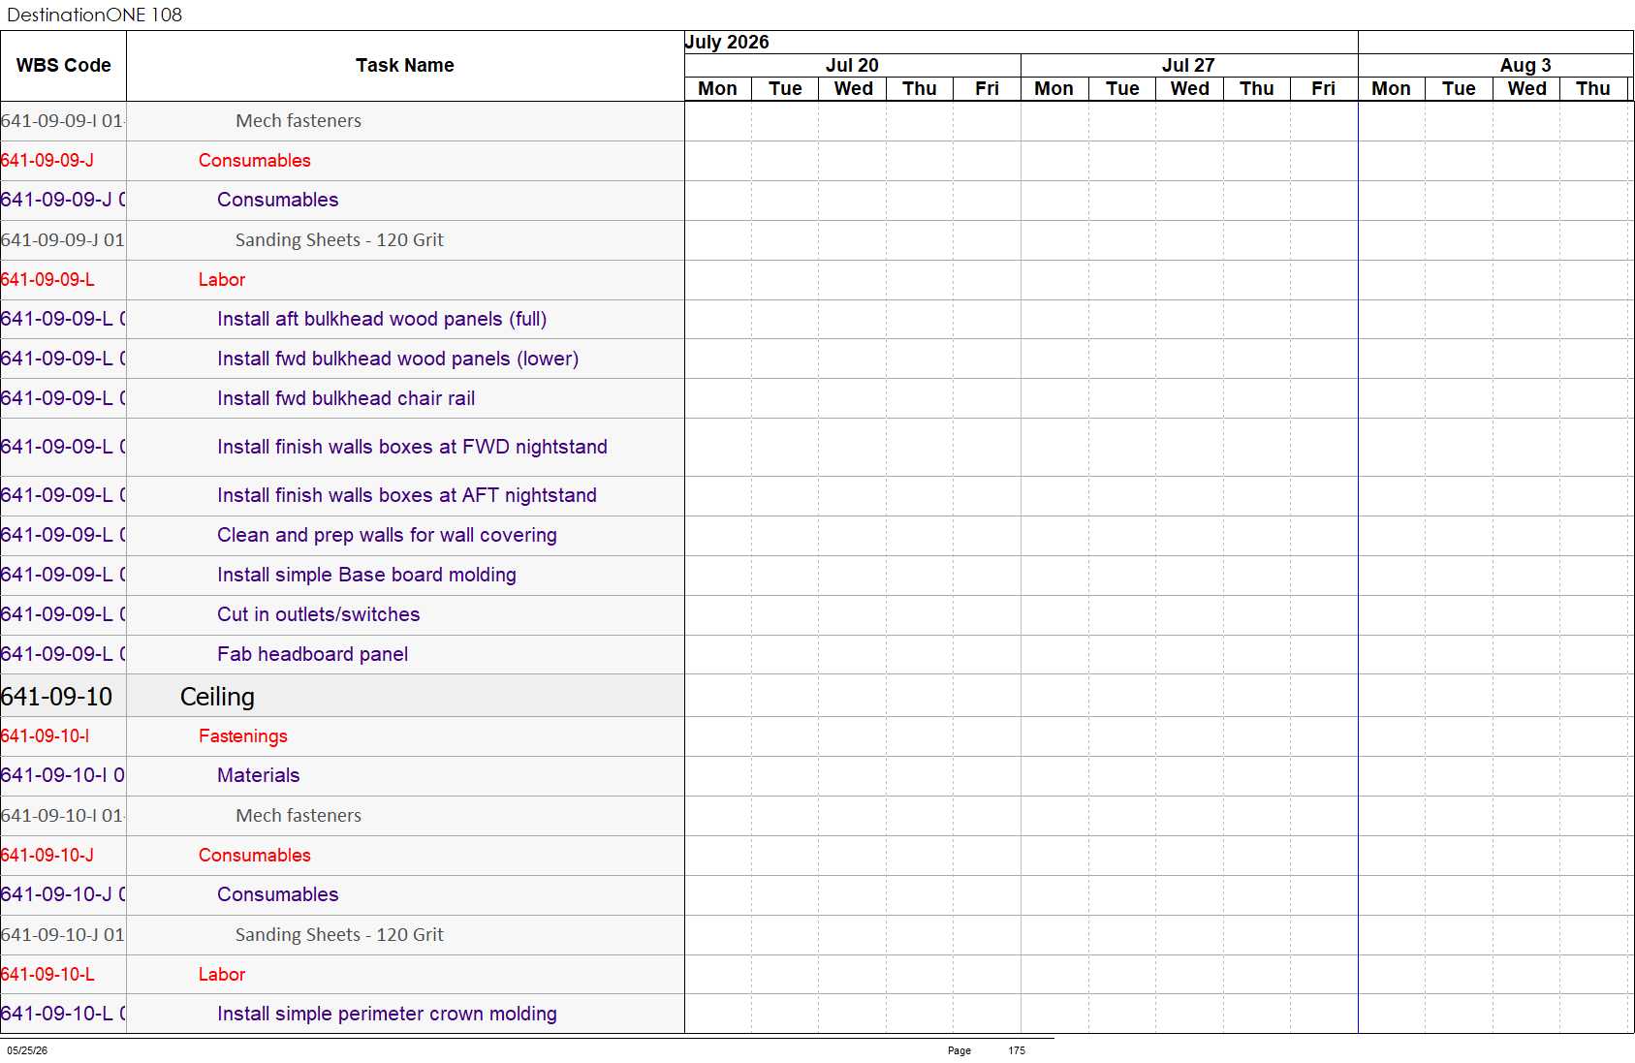Click the Aug 3 week header

1525,65
